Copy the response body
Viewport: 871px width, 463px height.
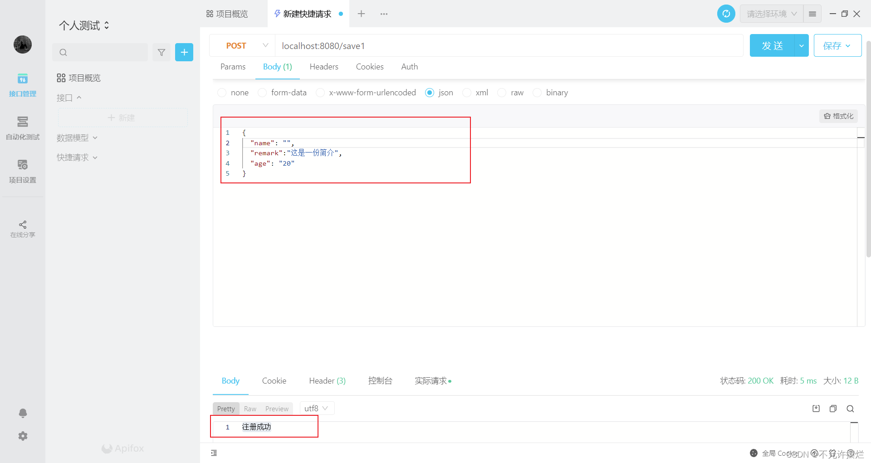click(833, 409)
